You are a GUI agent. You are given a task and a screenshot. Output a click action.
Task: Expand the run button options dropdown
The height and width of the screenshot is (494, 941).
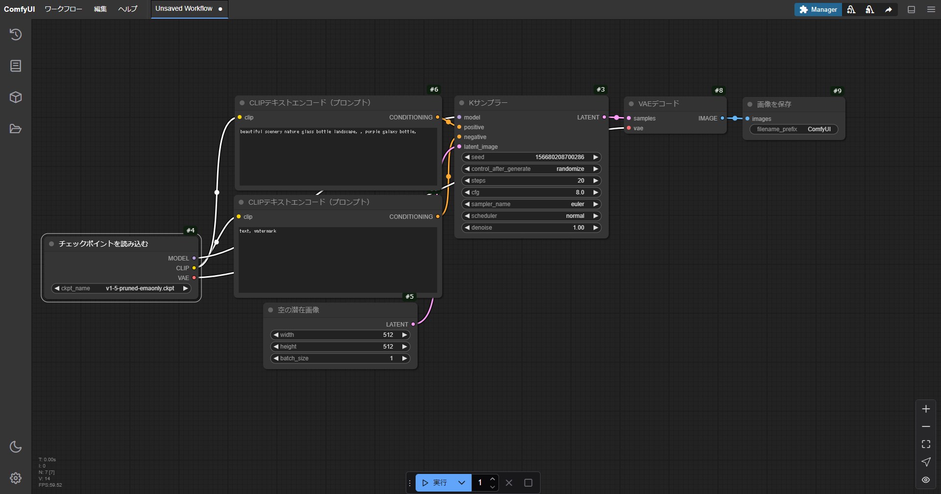(x=461, y=483)
